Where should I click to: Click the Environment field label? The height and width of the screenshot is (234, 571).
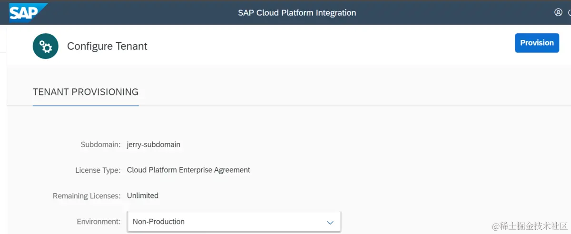[x=98, y=222]
